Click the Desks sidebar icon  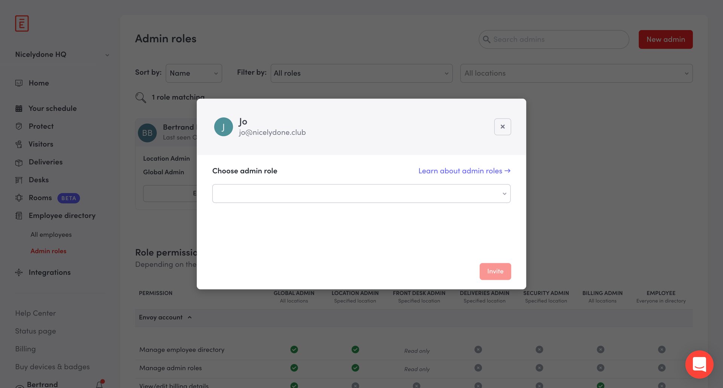pyautogui.click(x=19, y=180)
